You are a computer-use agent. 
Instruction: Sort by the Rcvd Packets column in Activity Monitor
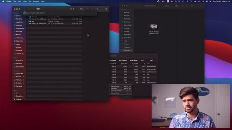pyautogui.click(x=134, y=60)
